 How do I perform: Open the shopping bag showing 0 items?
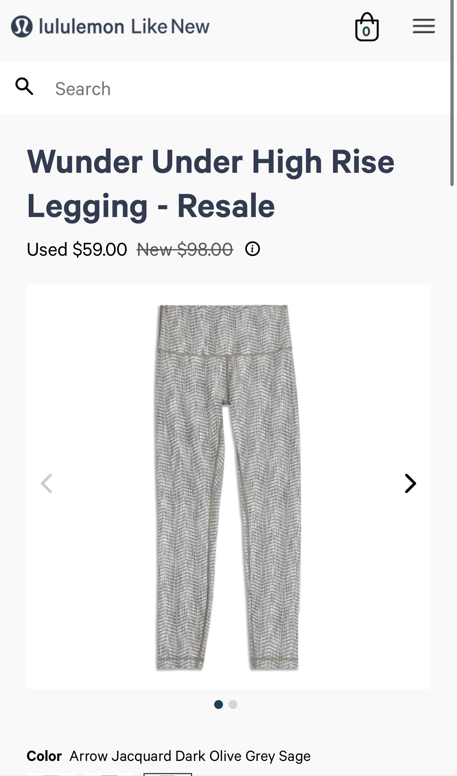click(367, 27)
